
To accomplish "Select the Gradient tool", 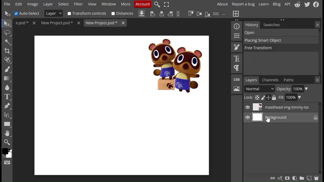I will [7, 78].
